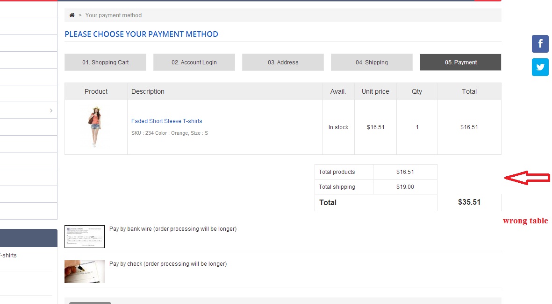Expand the sidebar category chevron arrow
The image size is (552, 304).
pyautogui.click(x=51, y=111)
